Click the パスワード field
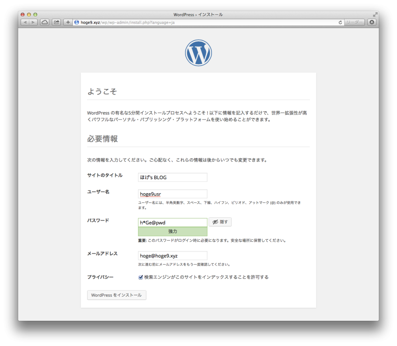The height and width of the screenshot is (346, 397). [173, 222]
